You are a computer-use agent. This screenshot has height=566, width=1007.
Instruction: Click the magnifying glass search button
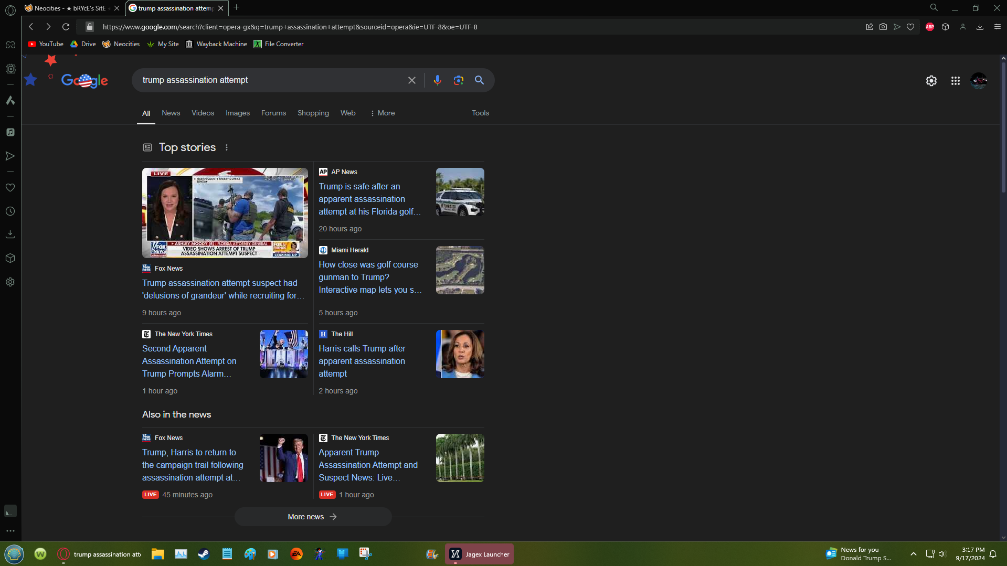tap(479, 80)
